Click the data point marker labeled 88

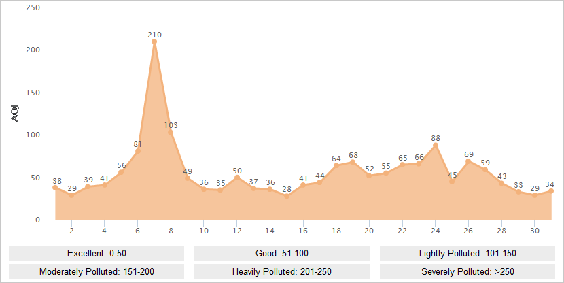[x=435, y=146]
